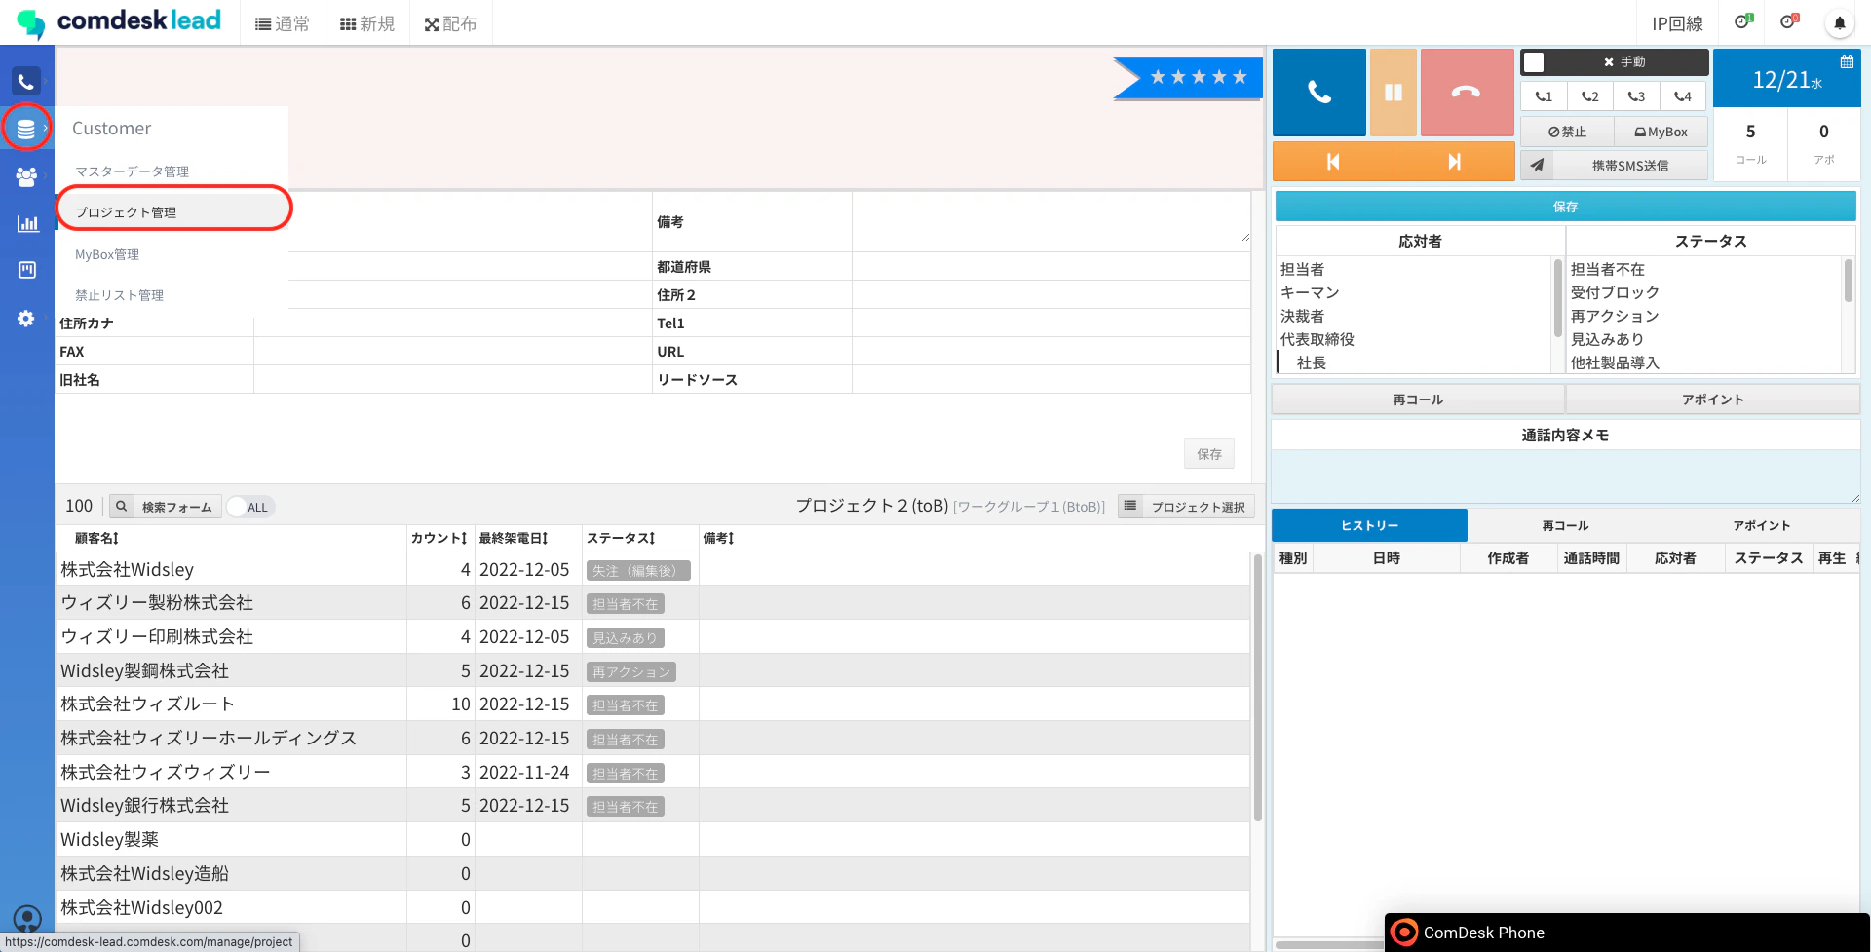Sort by 備考 column header in list
This screenshot has width=1871, height=952.
click(718, 538)
